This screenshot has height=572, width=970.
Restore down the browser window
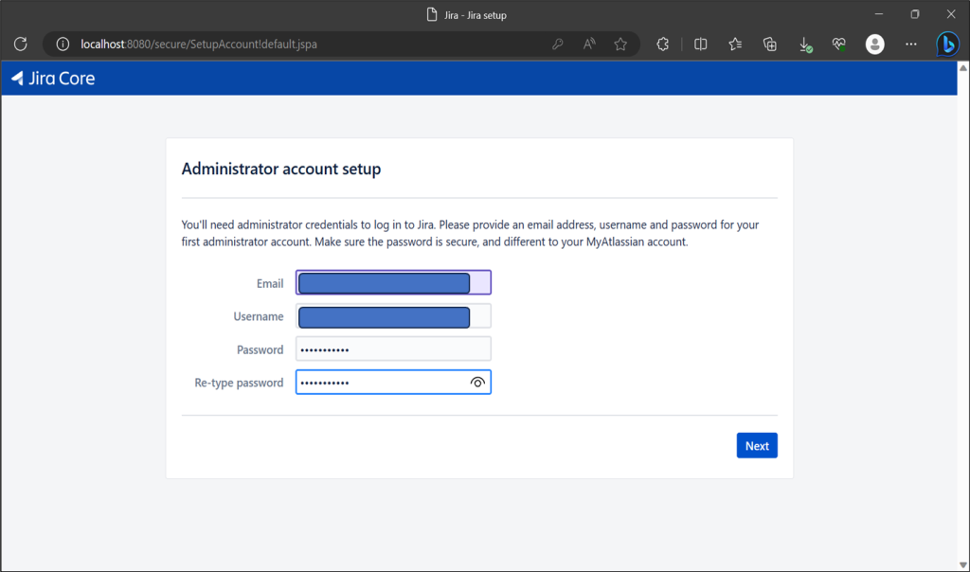click(915, 13)
